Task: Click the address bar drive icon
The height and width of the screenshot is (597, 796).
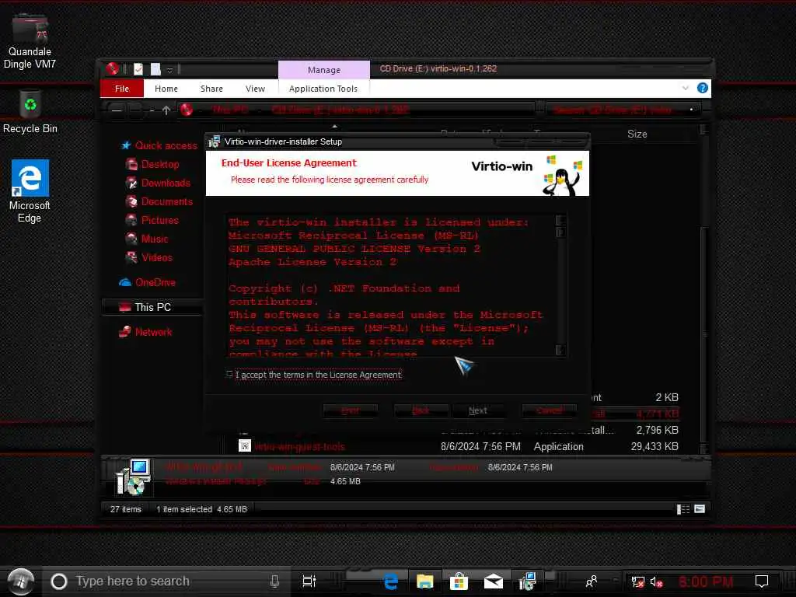Action: click(x=187, y=110)
